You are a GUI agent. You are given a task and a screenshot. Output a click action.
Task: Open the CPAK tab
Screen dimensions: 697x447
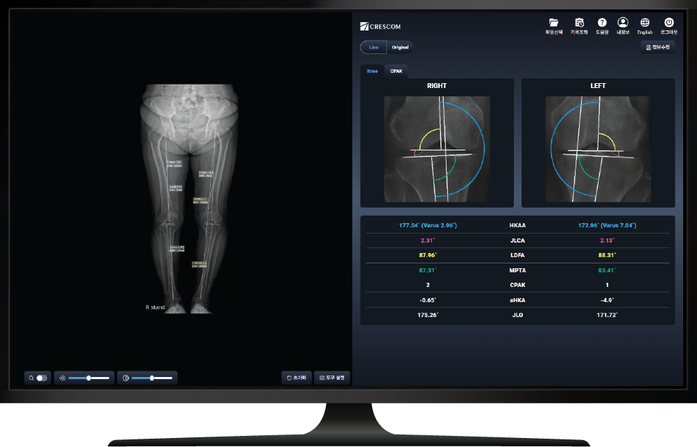(396, 71)
